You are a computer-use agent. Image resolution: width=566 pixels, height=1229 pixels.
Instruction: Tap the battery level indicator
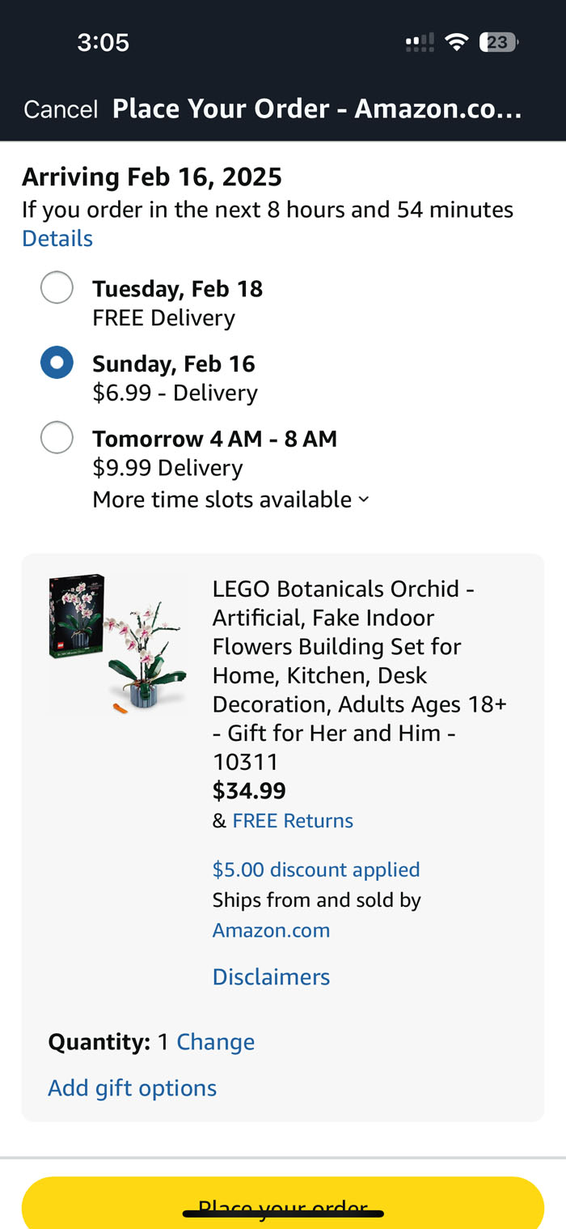[x=498, y=42]
